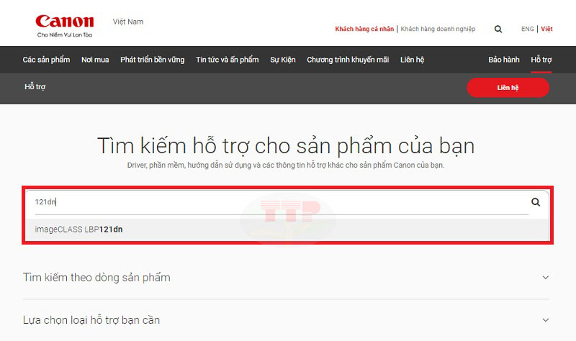Go to the 'Sự Kiện' menu item
The width and height of the screenshot is (576, 341).
(283, 60)
